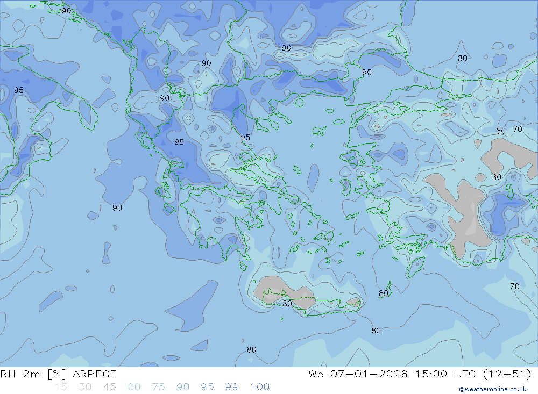Select the legend value 75
The image size is (538, 394).
[159, 387]
